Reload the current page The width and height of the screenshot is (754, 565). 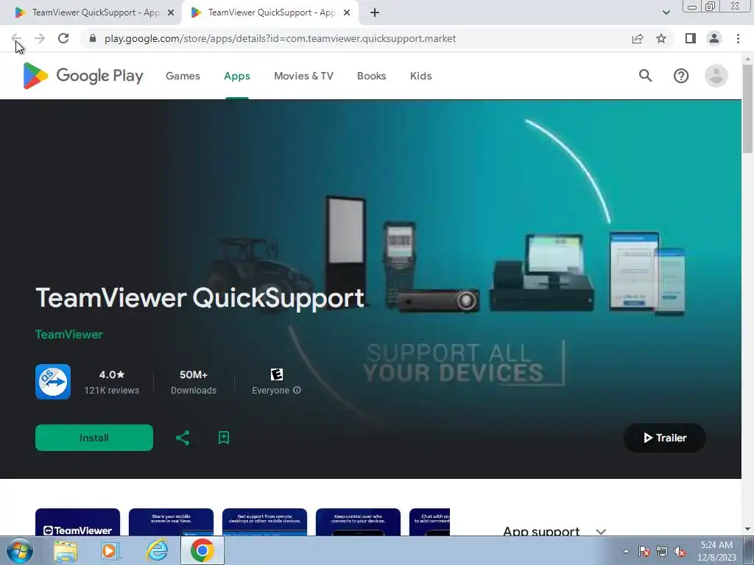63,38
